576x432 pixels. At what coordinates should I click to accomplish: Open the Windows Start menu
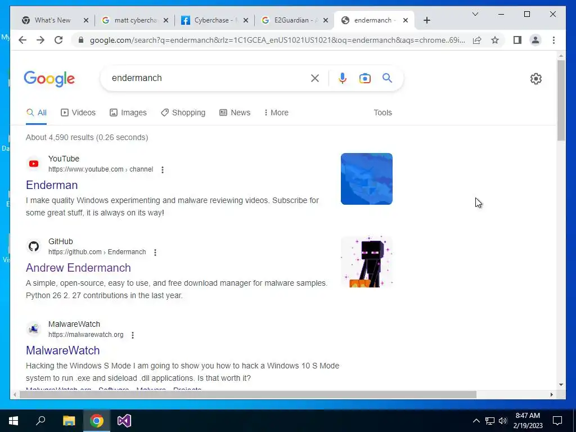coord(13,421)
